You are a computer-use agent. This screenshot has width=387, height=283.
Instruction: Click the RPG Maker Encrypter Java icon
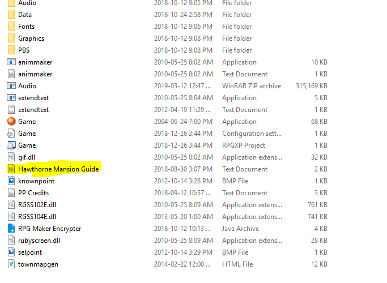point(11,229)
